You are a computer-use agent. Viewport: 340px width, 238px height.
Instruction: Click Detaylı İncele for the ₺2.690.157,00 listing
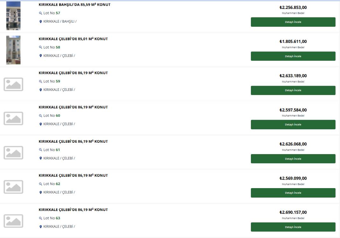tap(293, 227)
